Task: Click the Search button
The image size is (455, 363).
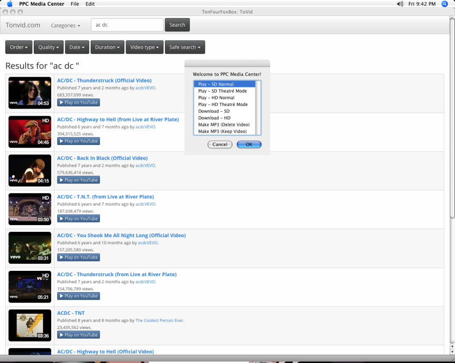Action: pyautogui.click(x=177, y=25)
